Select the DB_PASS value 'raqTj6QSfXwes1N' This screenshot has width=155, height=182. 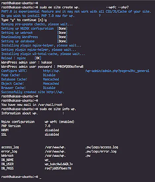click(58, 168)
